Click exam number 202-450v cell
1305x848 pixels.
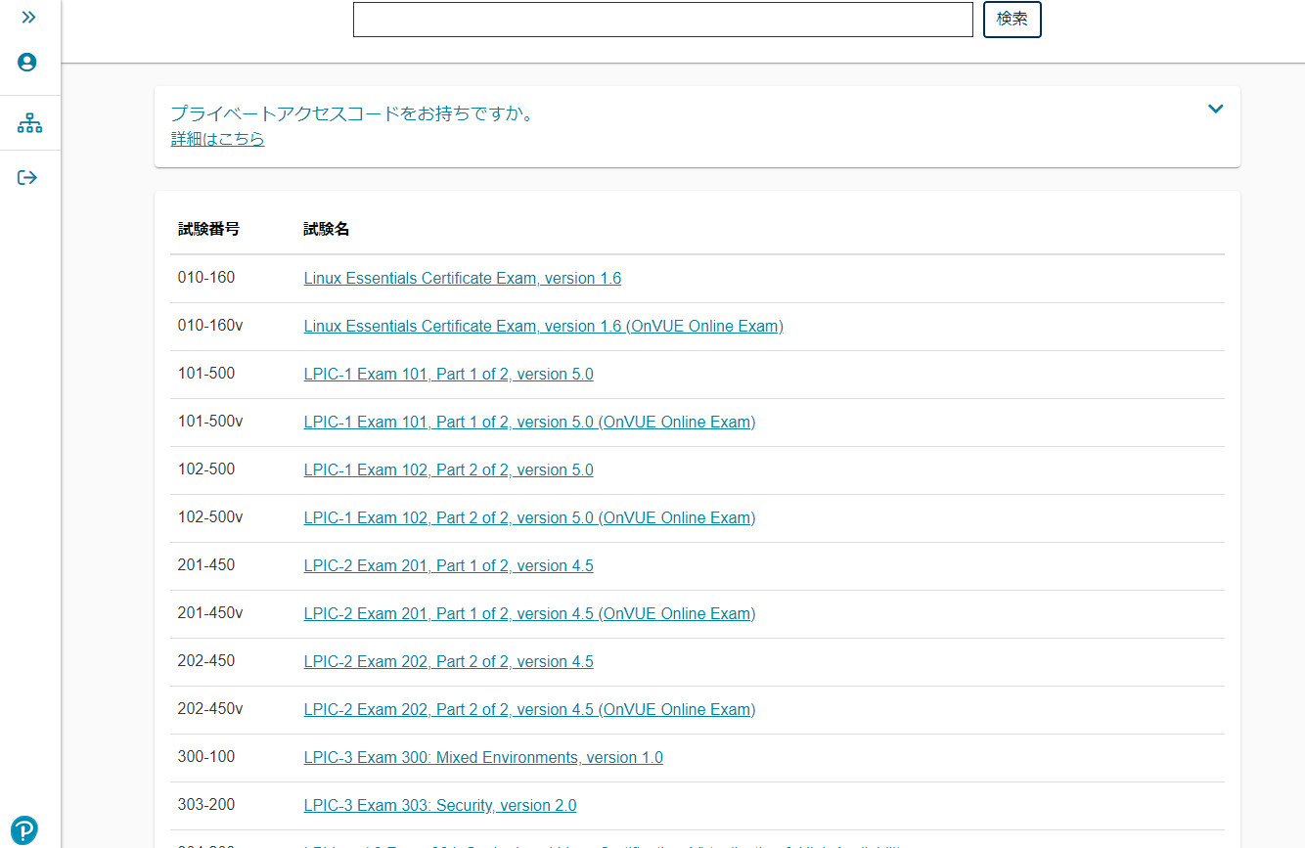tap(210, 709)
